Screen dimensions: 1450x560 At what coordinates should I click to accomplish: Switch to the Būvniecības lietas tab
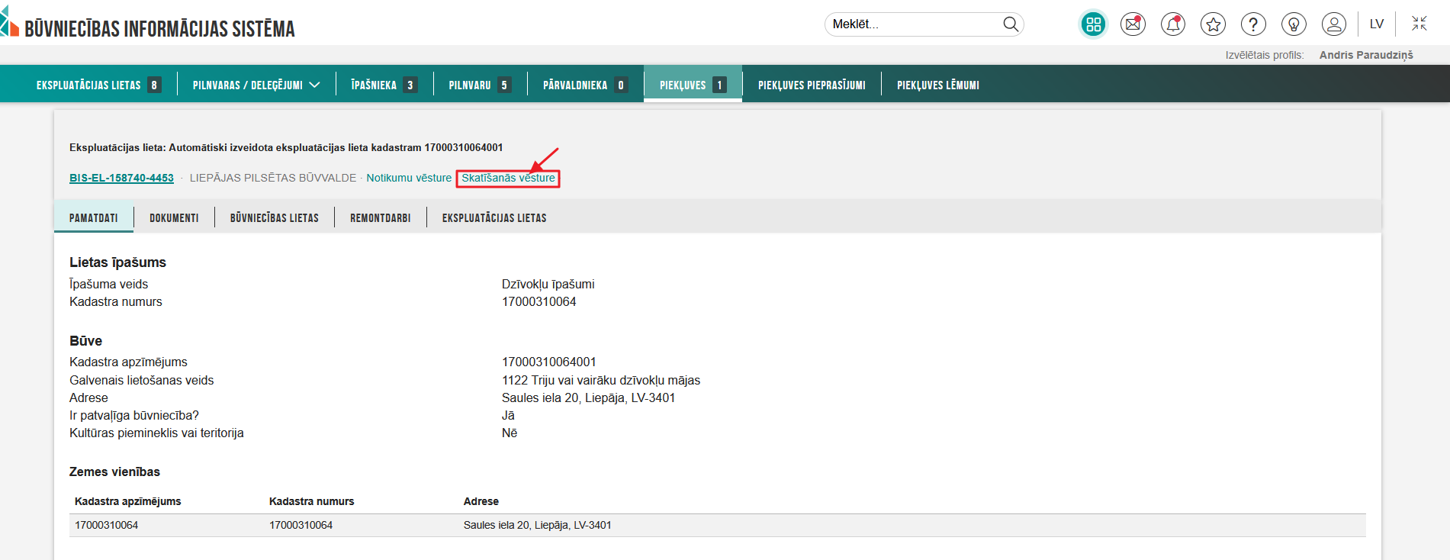pyautogui.click(x=275, y=217)
